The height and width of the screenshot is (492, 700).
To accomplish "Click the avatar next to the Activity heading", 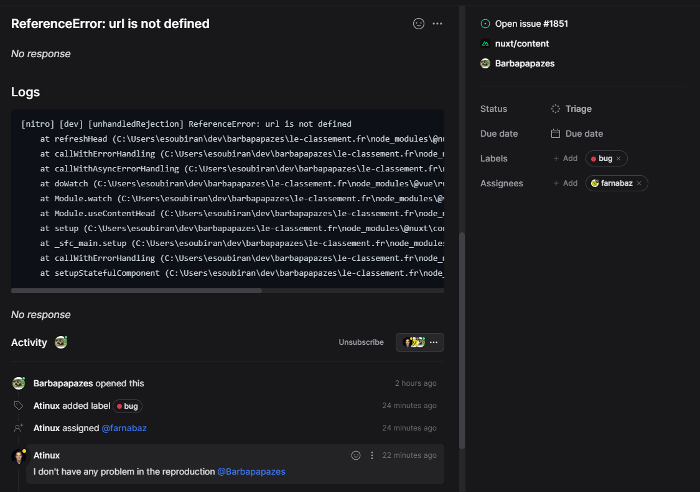I will (60, 342).
